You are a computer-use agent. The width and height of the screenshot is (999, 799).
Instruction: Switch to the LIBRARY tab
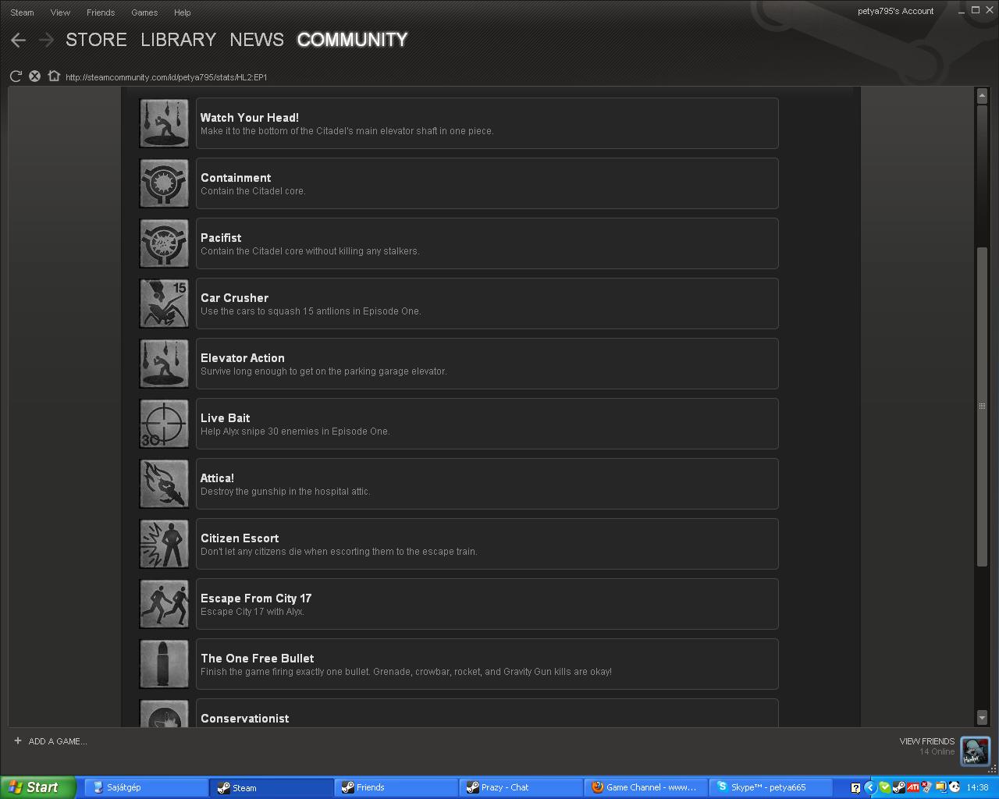point(179,40)
